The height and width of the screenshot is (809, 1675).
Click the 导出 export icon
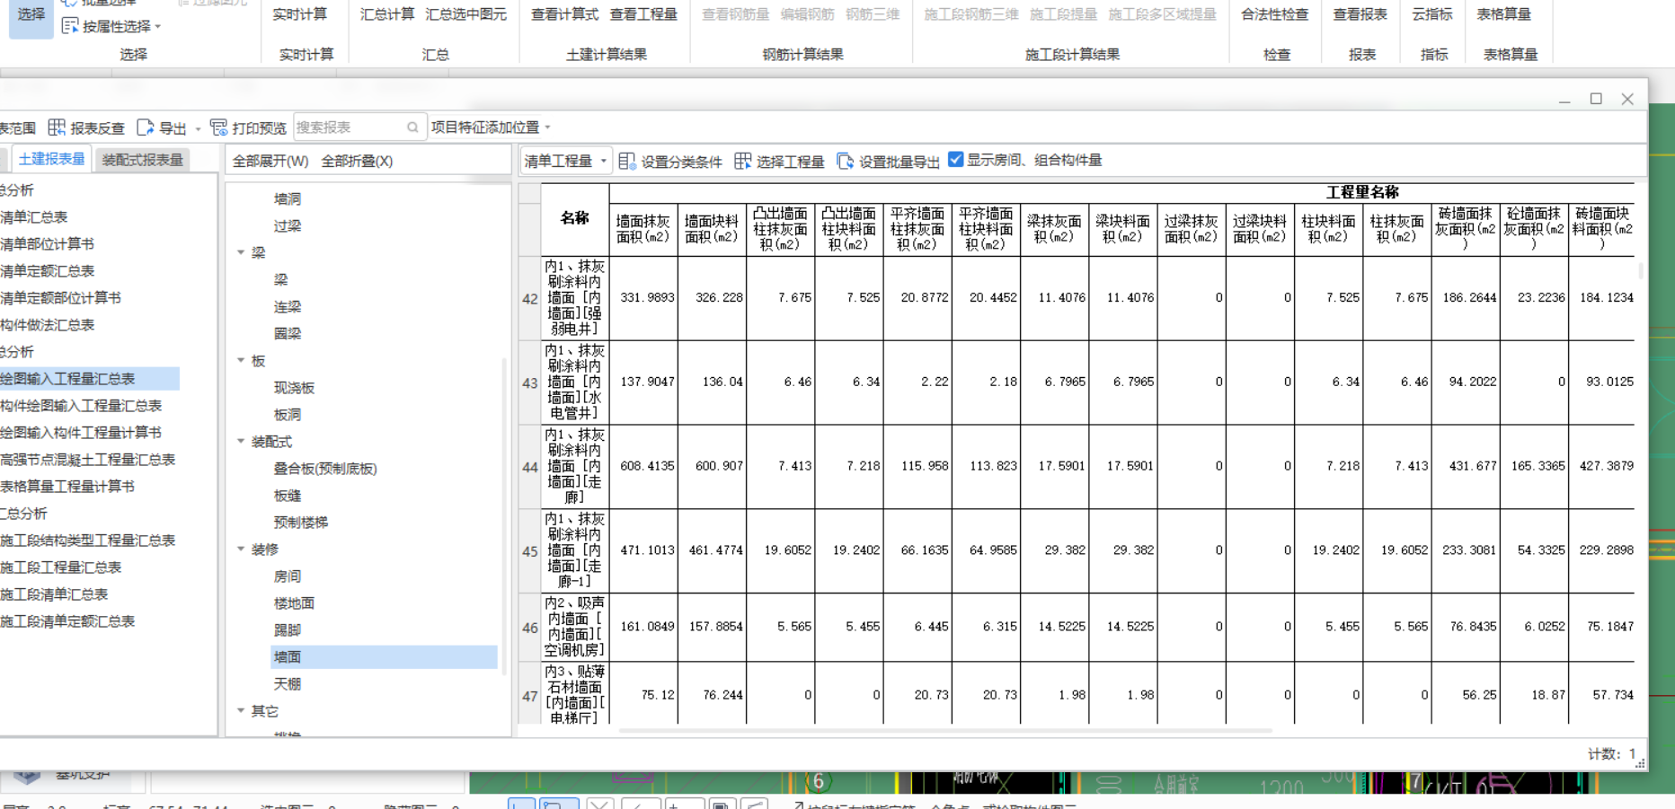pos(145,128)
